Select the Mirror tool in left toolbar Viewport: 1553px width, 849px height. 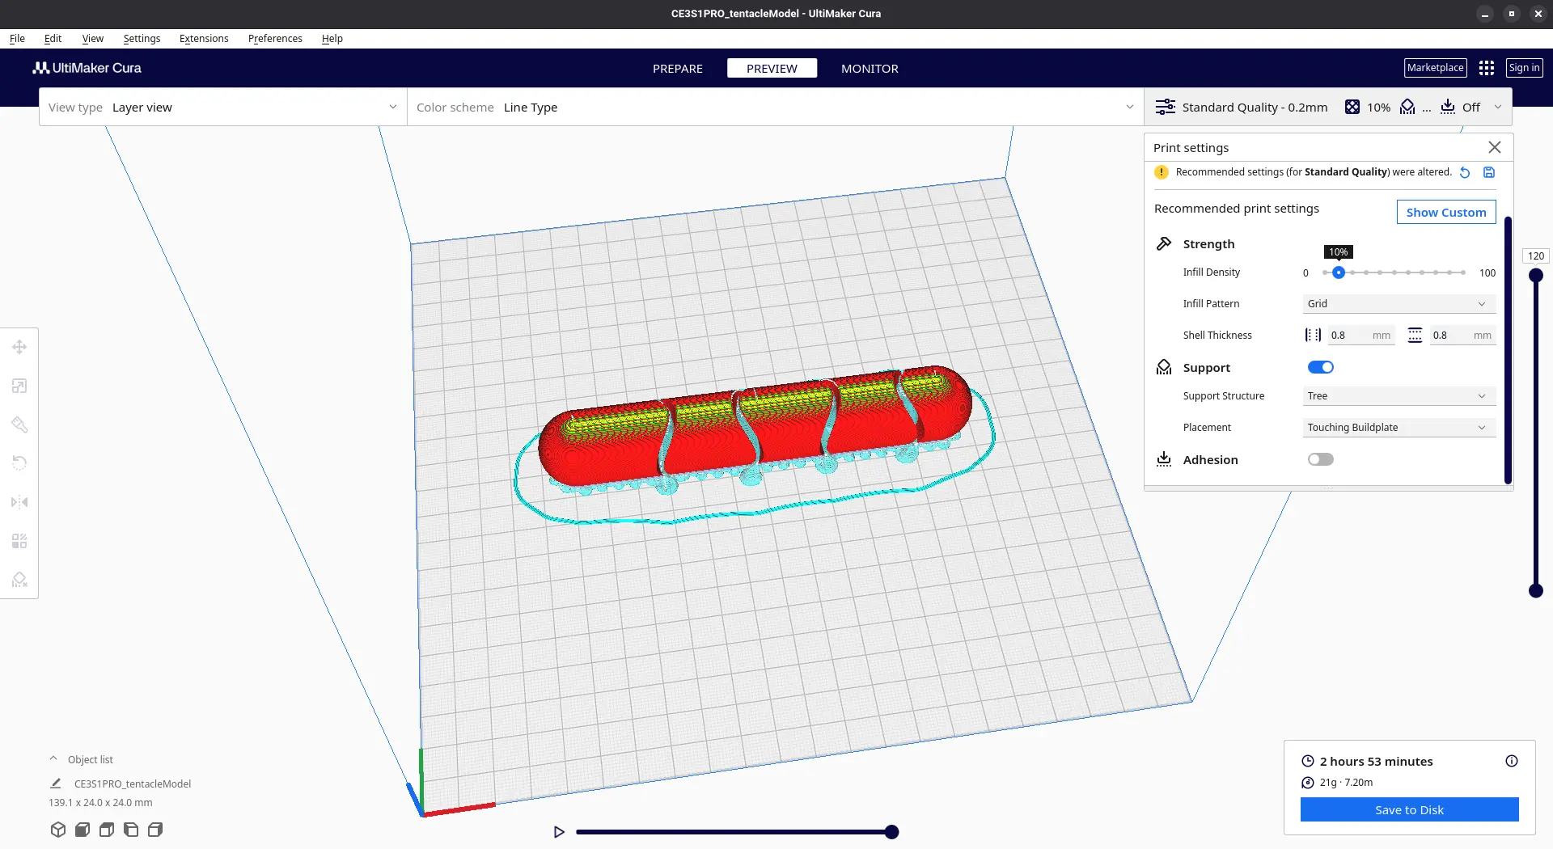19,502
